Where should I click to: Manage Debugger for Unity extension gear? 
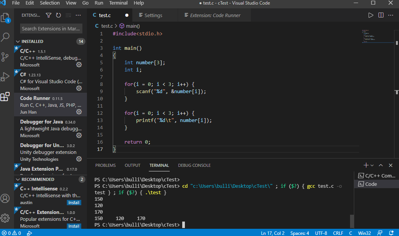click(79, 159)
